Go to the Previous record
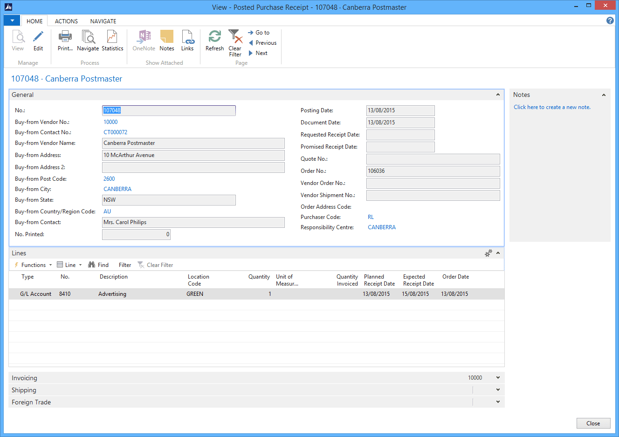The height and width of the screenshot is (437, 619). coord(262,43)
